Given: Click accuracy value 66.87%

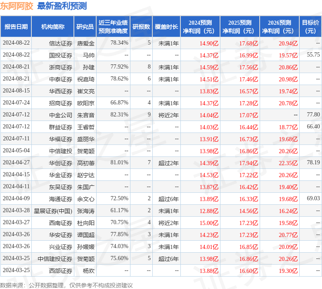Looking at the screenshot, I should tap(119, 102).
